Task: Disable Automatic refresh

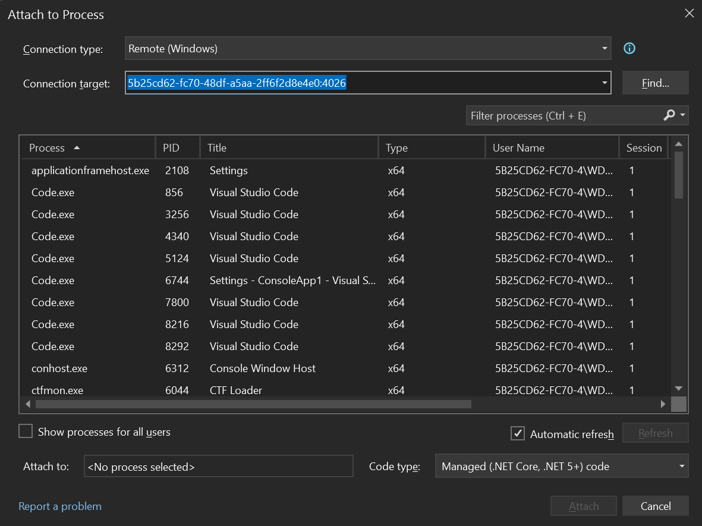Action: coord(517,434)
